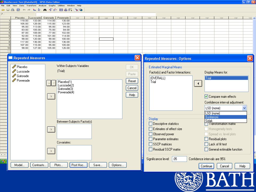Enable Residual plots checkbox
The width and height of the screenshot is (256, 192).
point(206,139)
